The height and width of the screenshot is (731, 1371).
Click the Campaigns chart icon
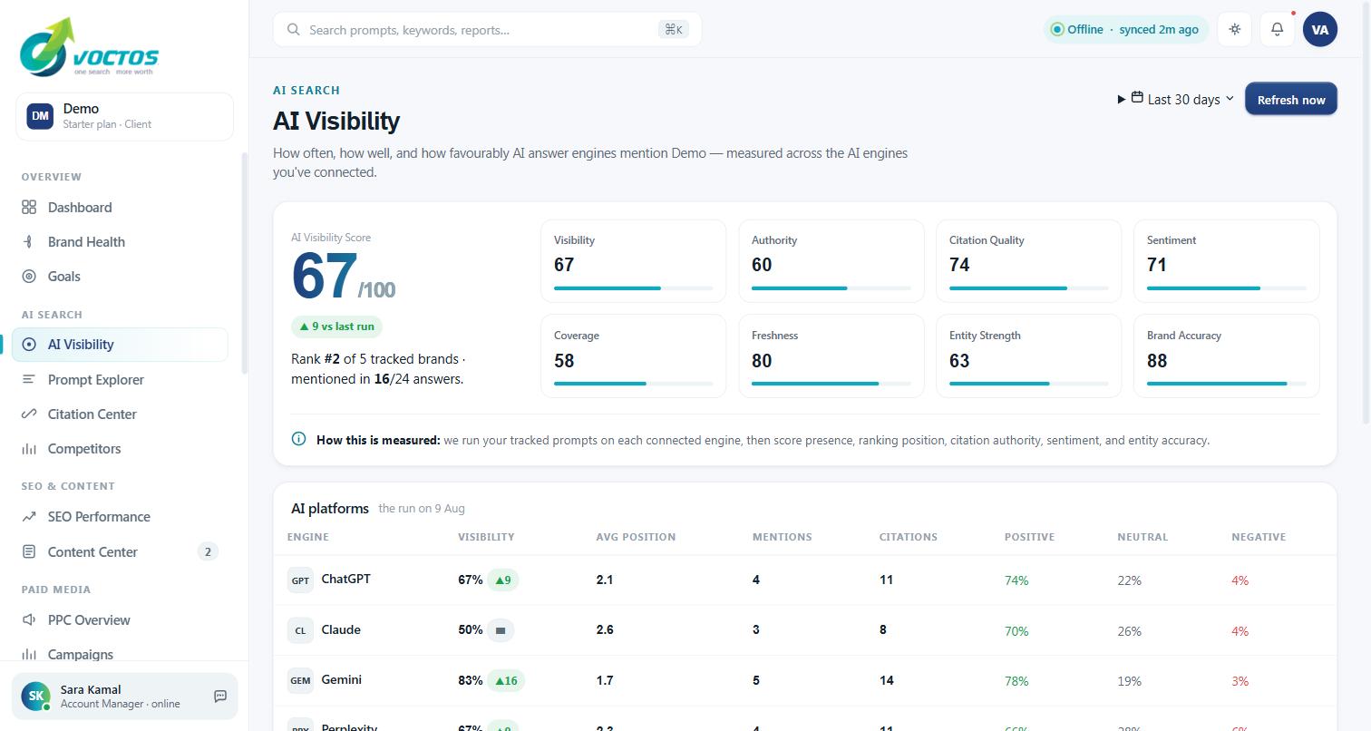tap(29, 655)
